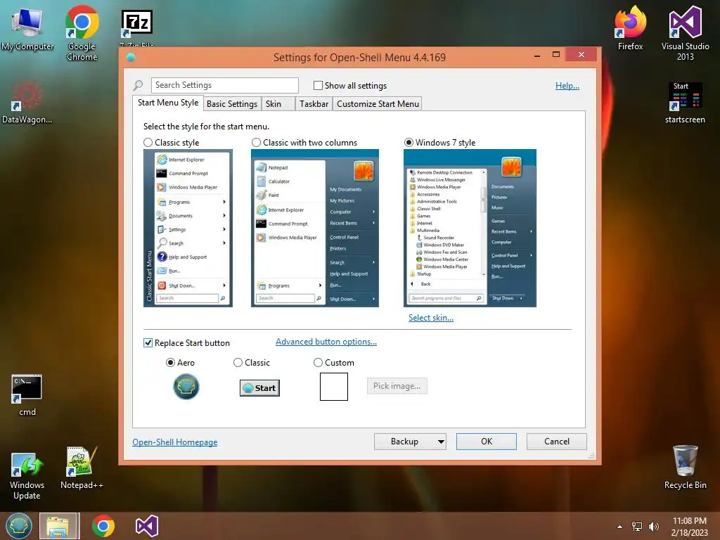
Task: Open My Computer desktop icon
Action: coord(27,28)
